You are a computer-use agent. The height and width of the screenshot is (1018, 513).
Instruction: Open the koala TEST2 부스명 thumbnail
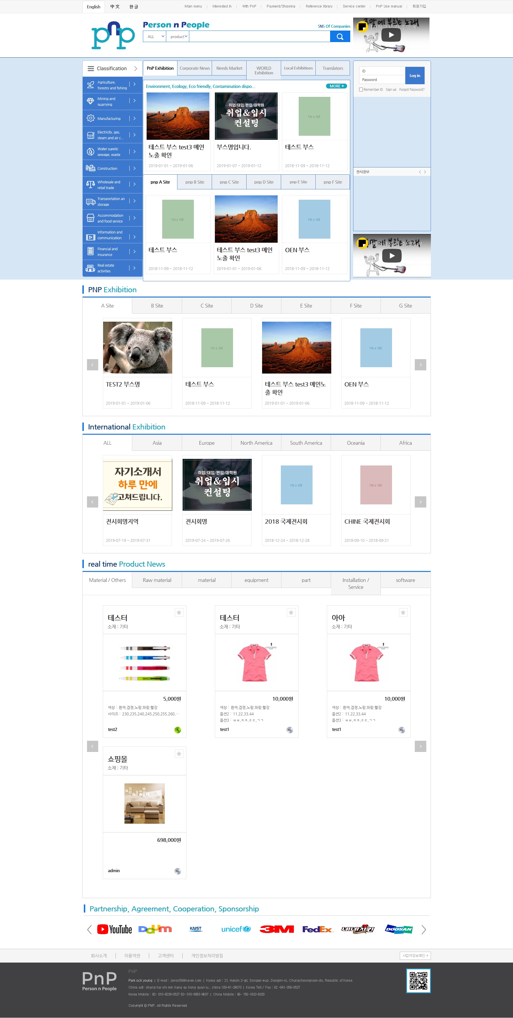tap(137, 347)
